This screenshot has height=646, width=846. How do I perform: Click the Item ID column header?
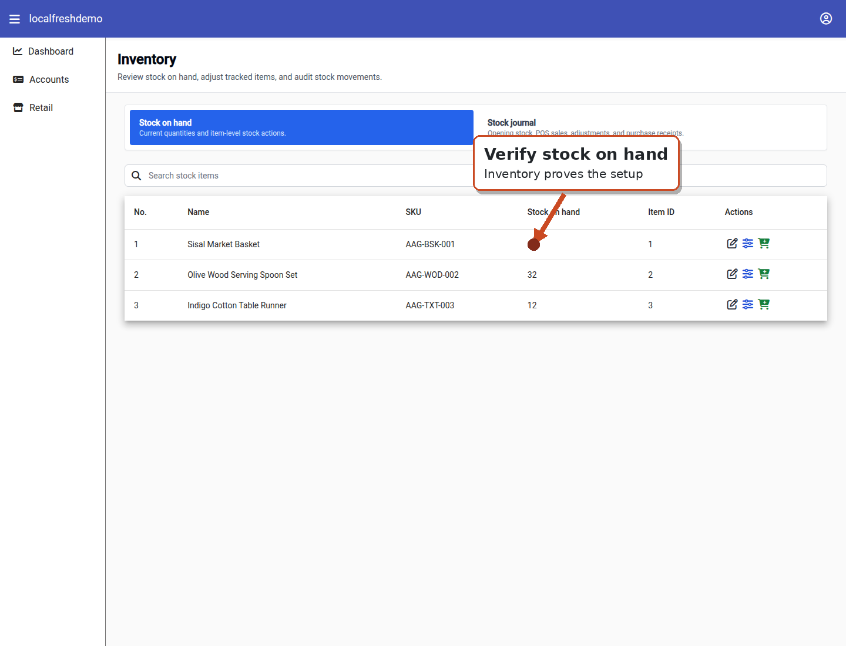[661, 212]
